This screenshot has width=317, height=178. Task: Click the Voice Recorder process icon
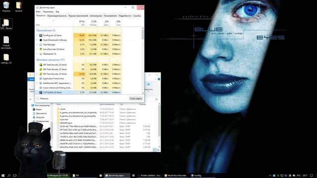[41, 49]
